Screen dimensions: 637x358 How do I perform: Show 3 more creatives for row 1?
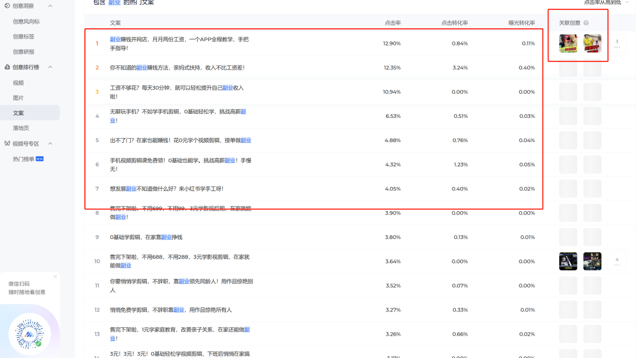617,44
